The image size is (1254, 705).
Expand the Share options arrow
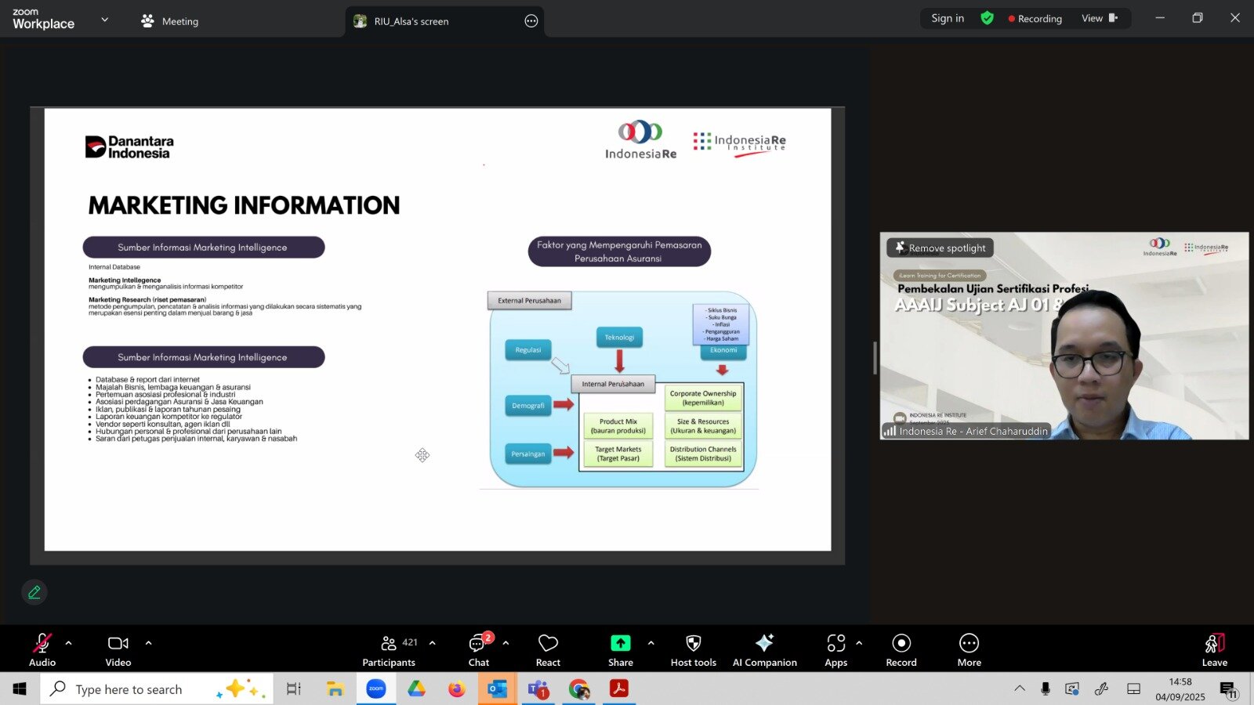pyautogui.click(x=651, y=643)
